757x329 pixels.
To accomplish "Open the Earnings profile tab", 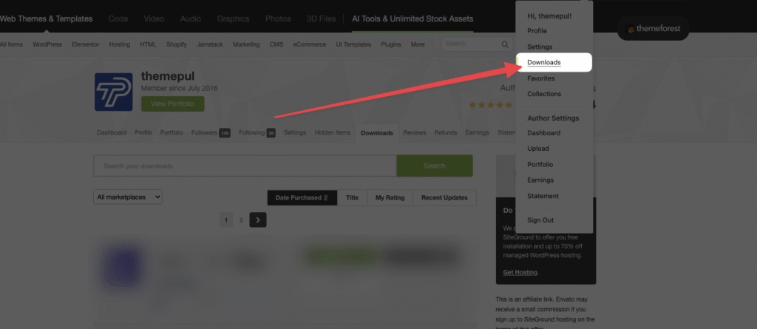I will (477, 132).
